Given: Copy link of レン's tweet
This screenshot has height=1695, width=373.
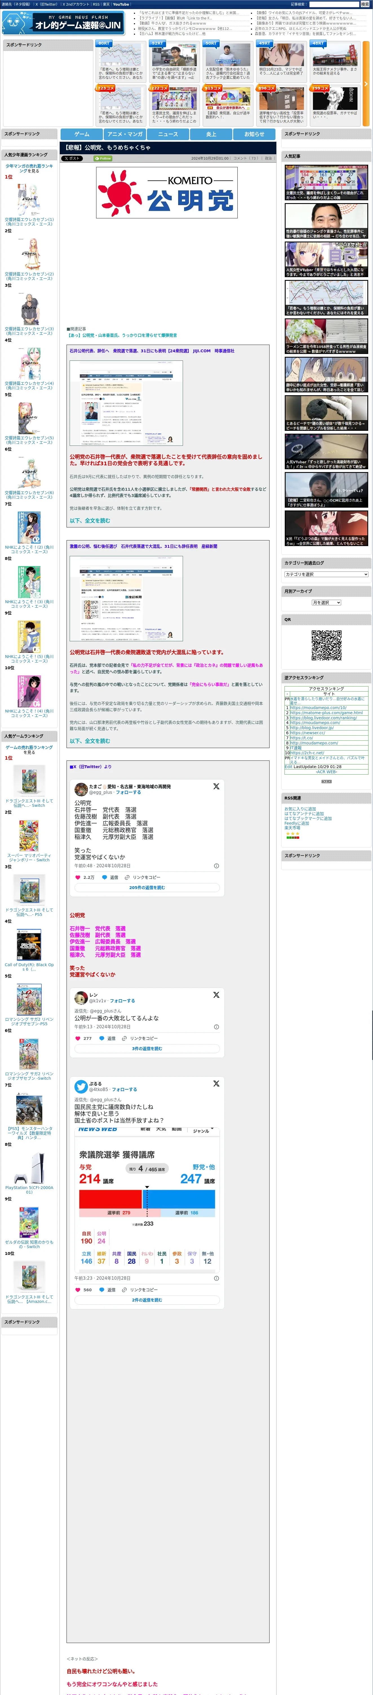Looking at the screenshot, I should [140, 1038].
